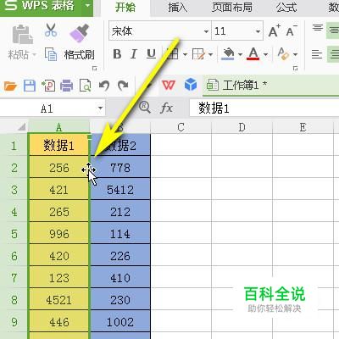Expand the 宋体 font name dropdown
This screenshot has height=339, width=339.
206,31
